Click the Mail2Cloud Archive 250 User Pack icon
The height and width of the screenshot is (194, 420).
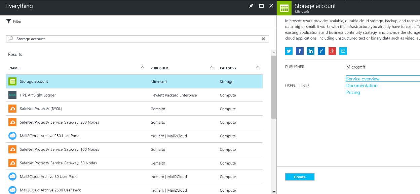12,136
